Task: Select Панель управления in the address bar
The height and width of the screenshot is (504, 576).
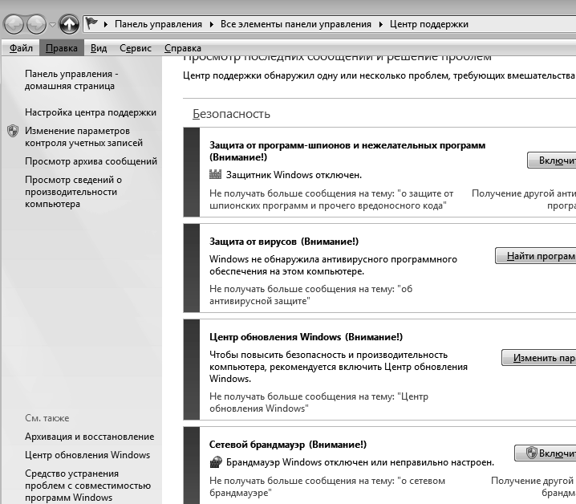Action: (x=158, y=24)
